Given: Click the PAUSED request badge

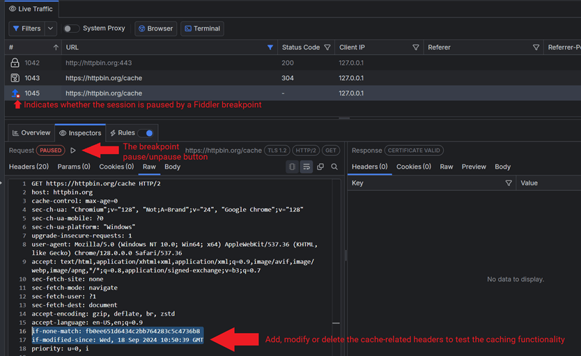Looking at the screenshot, I should pos(50,150).
